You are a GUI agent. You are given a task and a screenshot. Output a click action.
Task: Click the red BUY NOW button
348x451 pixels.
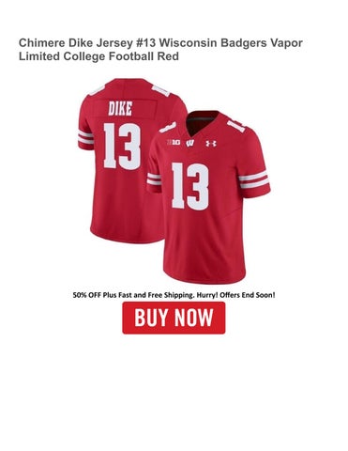point(174,318)
